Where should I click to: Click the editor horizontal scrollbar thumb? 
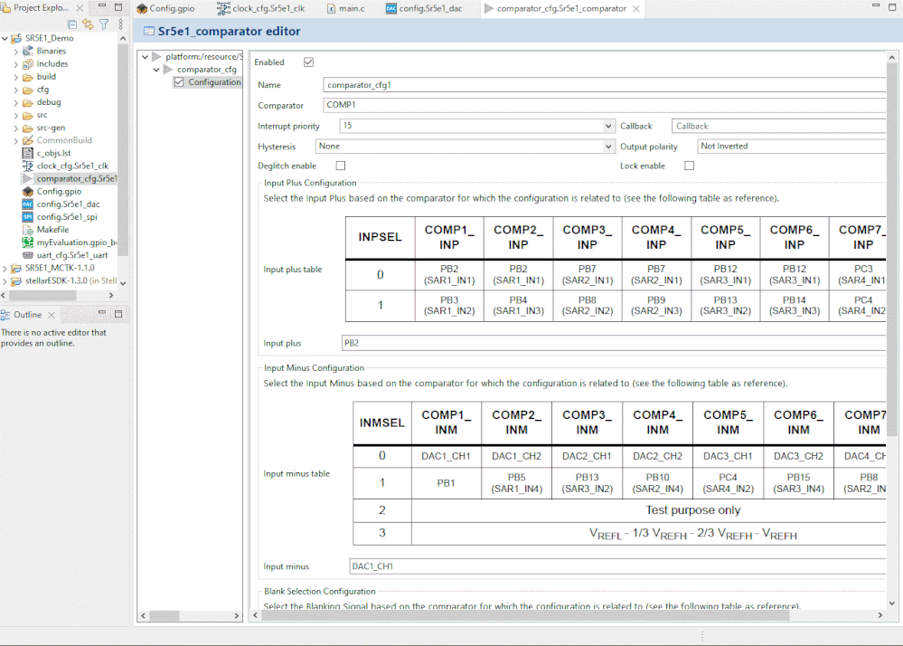point(525,615)
